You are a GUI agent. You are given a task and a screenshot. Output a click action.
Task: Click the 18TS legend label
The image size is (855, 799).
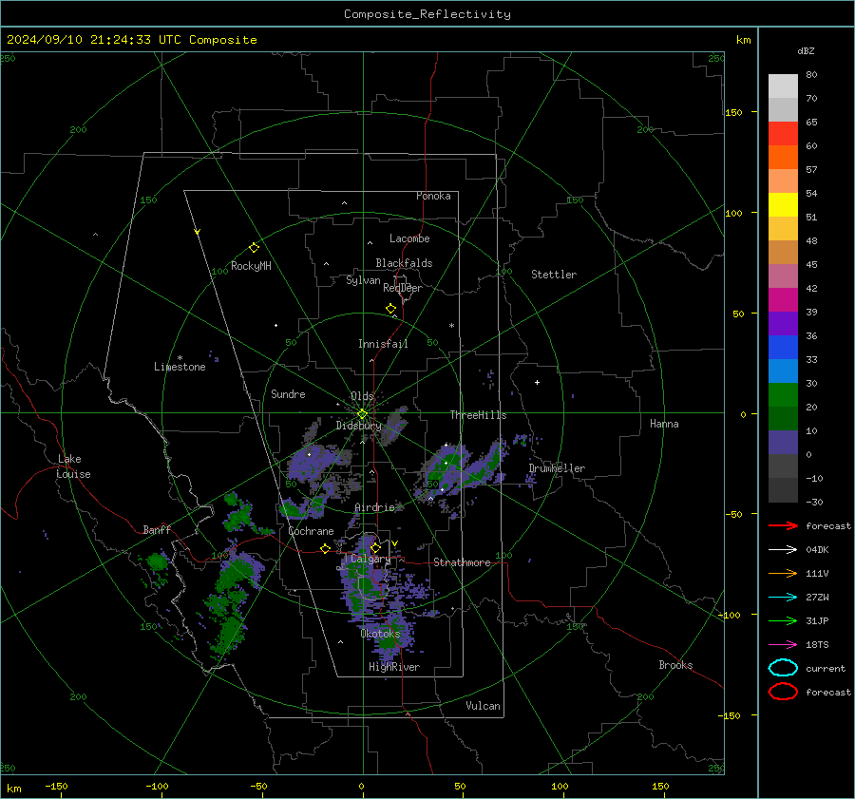[817, 645]
